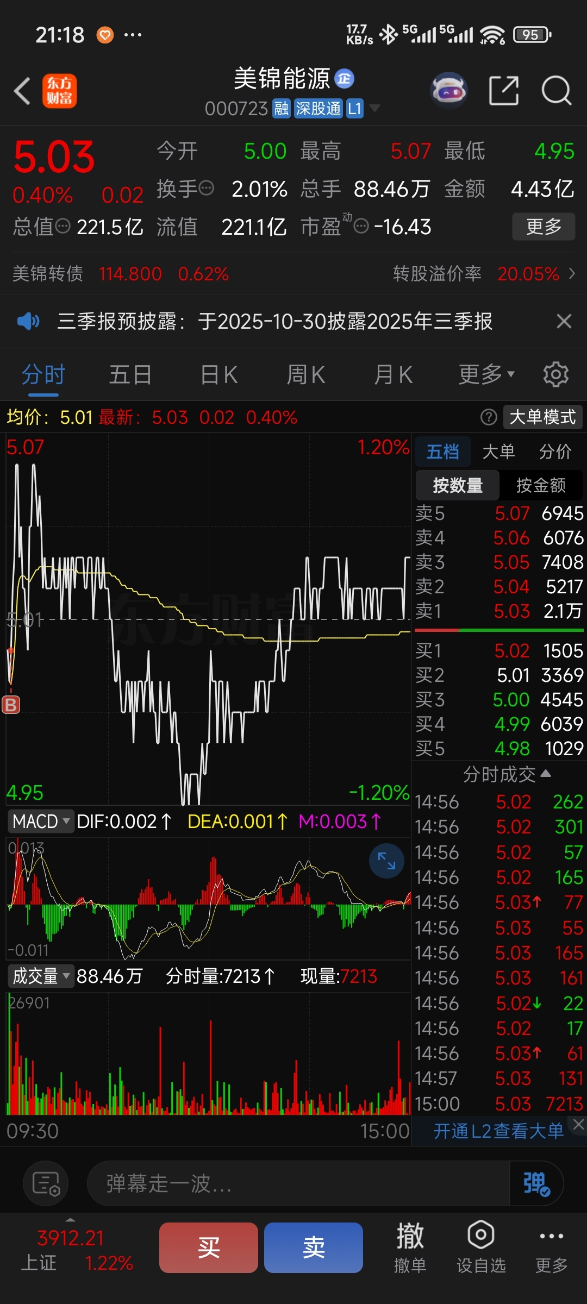Switch to the 日K tab

tap(219, 375)
